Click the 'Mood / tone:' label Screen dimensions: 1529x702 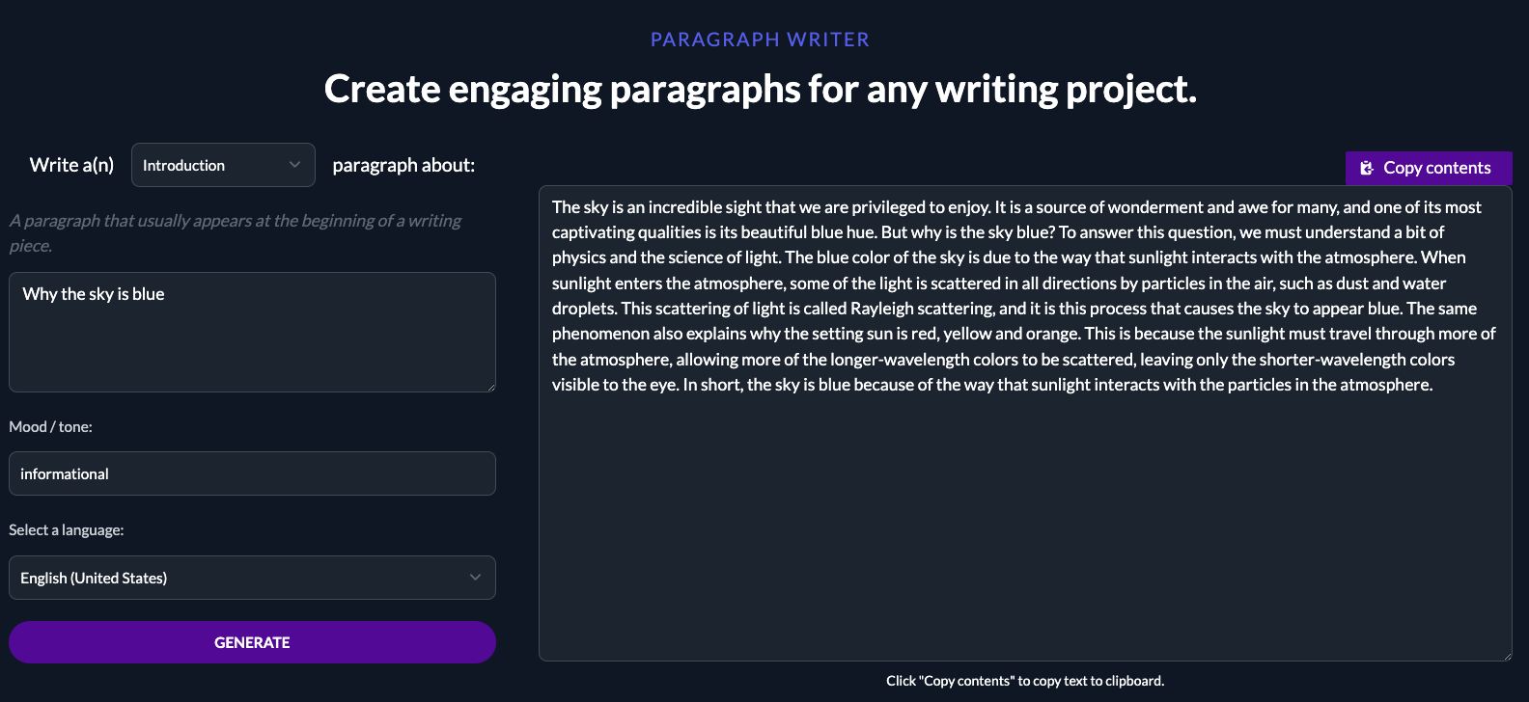point(50,426)
